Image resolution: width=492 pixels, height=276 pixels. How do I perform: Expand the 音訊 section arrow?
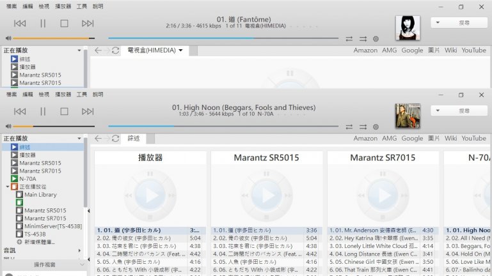(79, 250)
